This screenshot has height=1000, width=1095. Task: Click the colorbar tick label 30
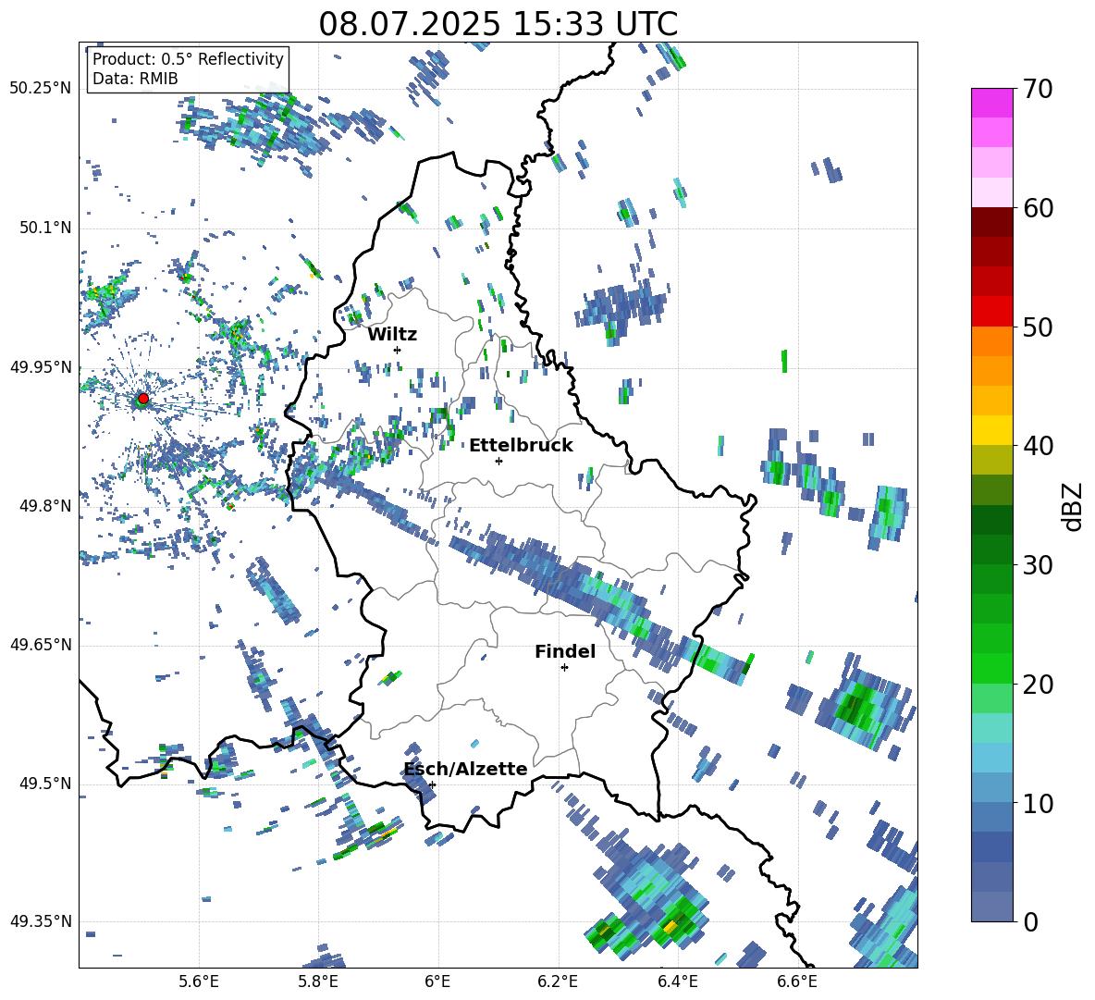coord(1038,565)
